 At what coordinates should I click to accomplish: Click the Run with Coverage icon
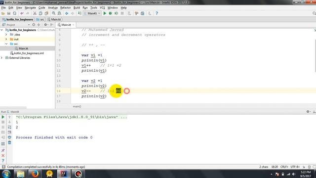pyautogui.click(x=117, y=13)
